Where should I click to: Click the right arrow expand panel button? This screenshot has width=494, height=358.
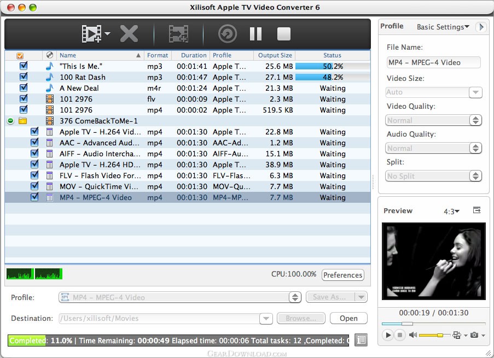[481, 27]
